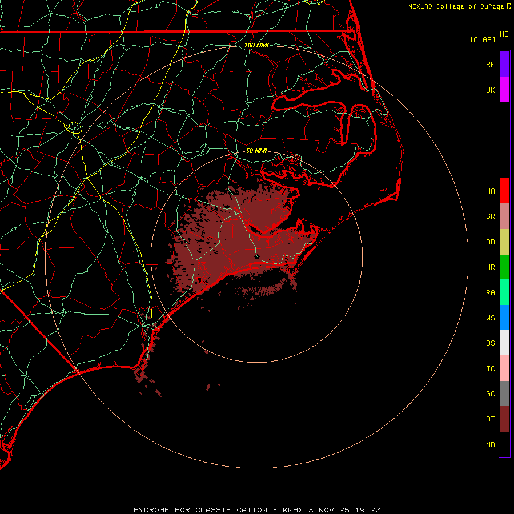This screenshot has width=514, height=514.
Task: Click the WS legend label
Action: pos(491,318)
